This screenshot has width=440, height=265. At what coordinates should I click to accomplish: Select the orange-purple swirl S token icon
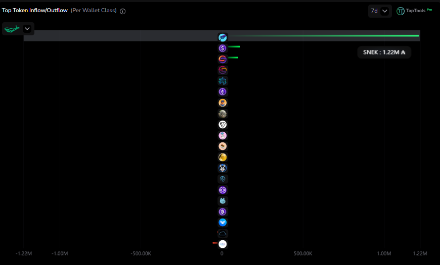click(x=223, y=60)
